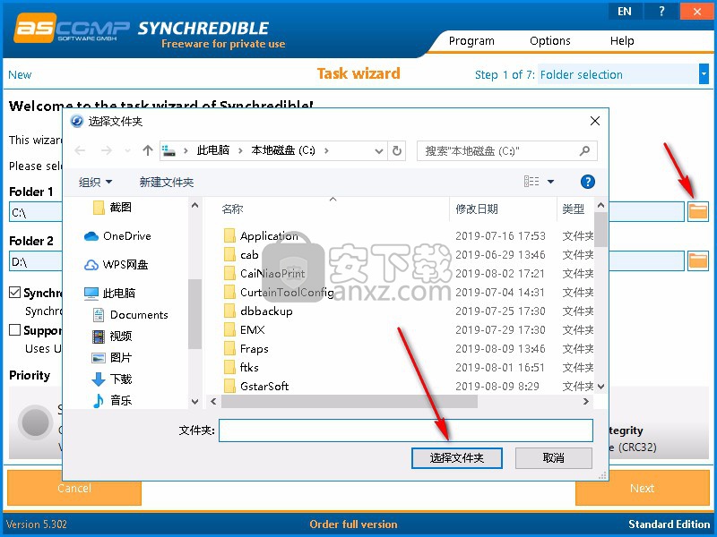This screenshot has height=537, width=717.
Task: Click dialog help blue question icon
Action: [588, 182]
